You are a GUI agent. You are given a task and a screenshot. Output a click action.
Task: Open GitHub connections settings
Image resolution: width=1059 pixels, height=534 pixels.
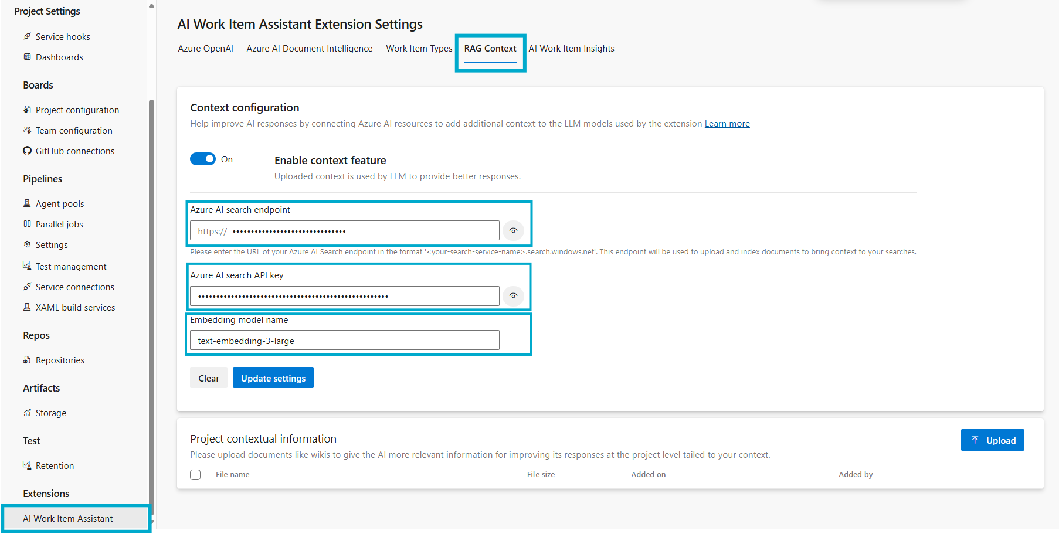click(x=74, y=151)
